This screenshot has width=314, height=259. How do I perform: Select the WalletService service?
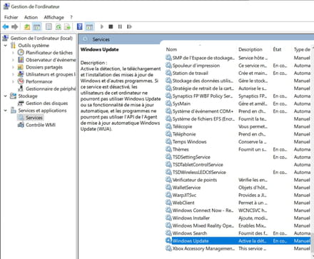pos(186,188)
